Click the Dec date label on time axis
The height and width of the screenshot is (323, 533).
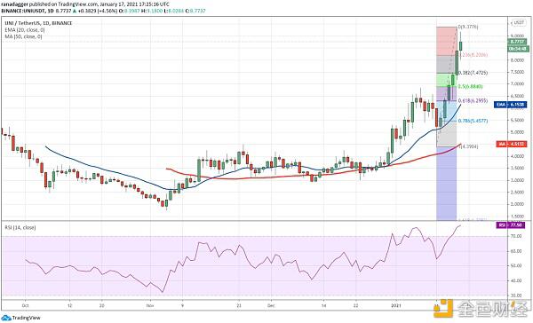click(271, 305)
